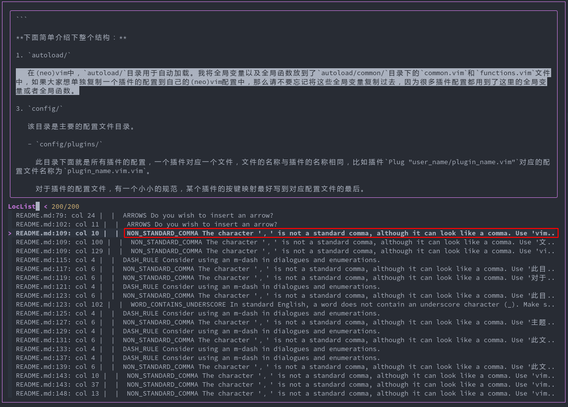The width and height of the screenshot is (568, 407).
Task: Open WORD_CONTAINS_UNDERSCORE entry at README.md:123 col 102
Action: (285, 304)
